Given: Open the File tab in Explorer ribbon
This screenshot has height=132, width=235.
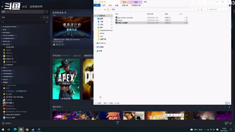Looking at the screenshot, I should [x=97, y=5].
